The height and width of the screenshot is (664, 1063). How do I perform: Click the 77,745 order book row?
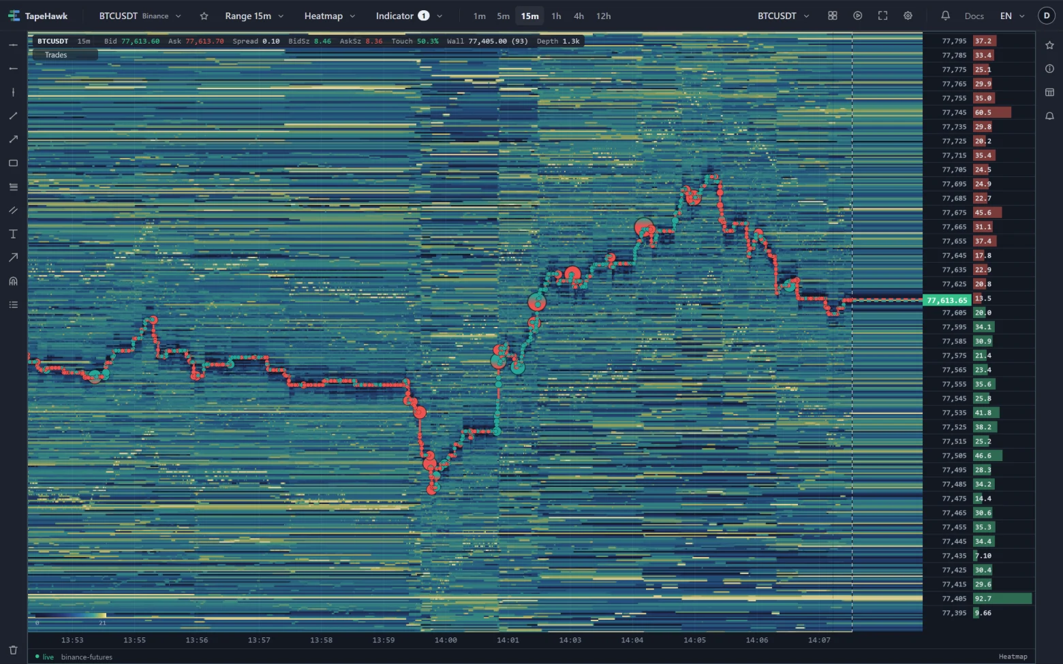(x=979, y=112)
